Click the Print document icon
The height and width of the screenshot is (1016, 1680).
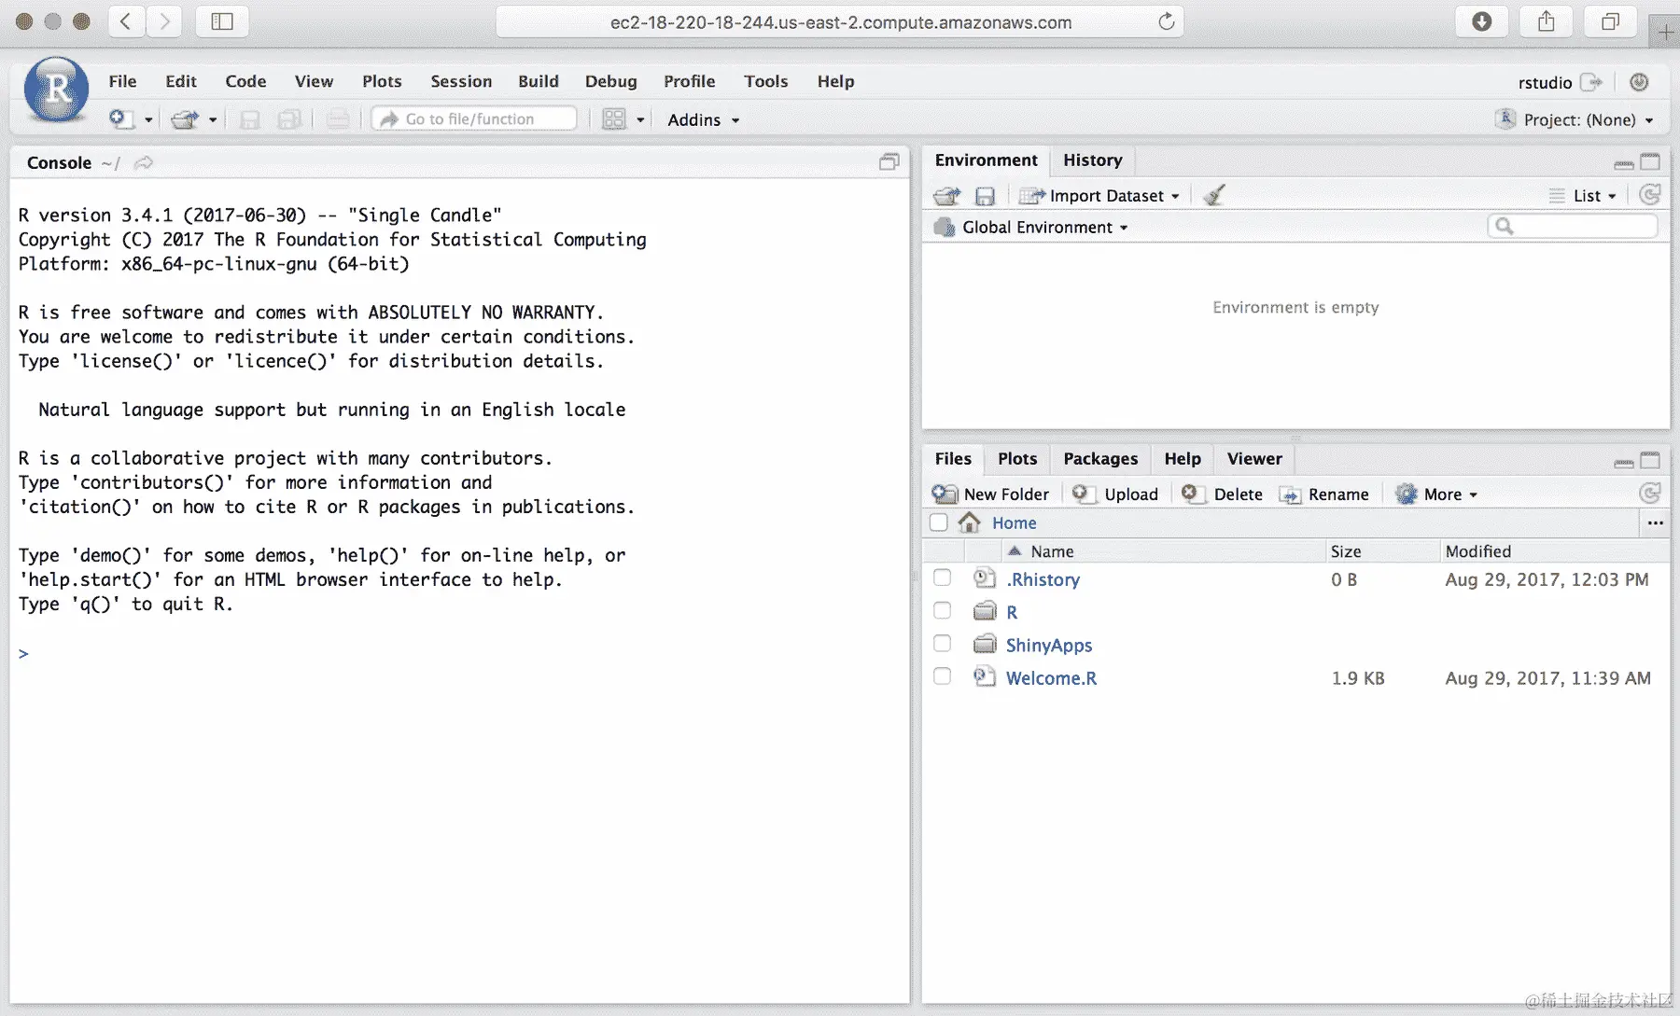[x=338, y=119]
